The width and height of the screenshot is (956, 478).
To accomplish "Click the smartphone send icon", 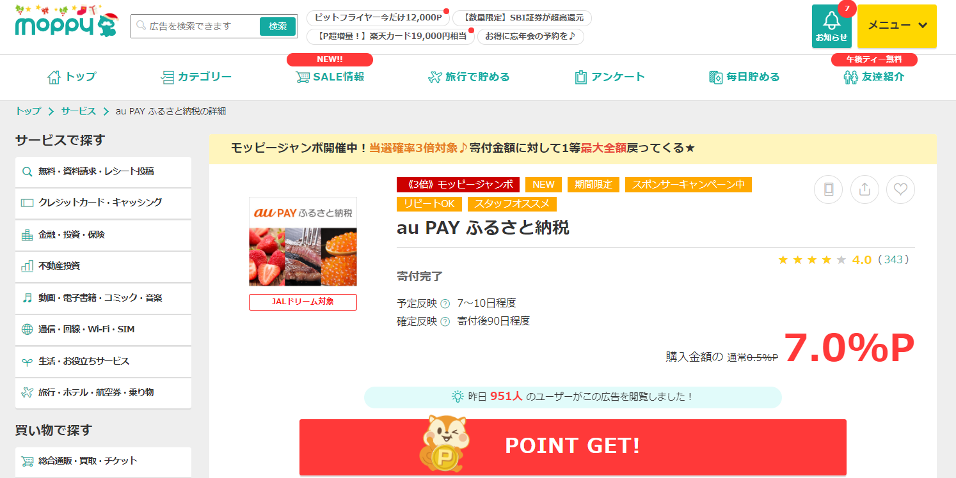I will (828, 189).
